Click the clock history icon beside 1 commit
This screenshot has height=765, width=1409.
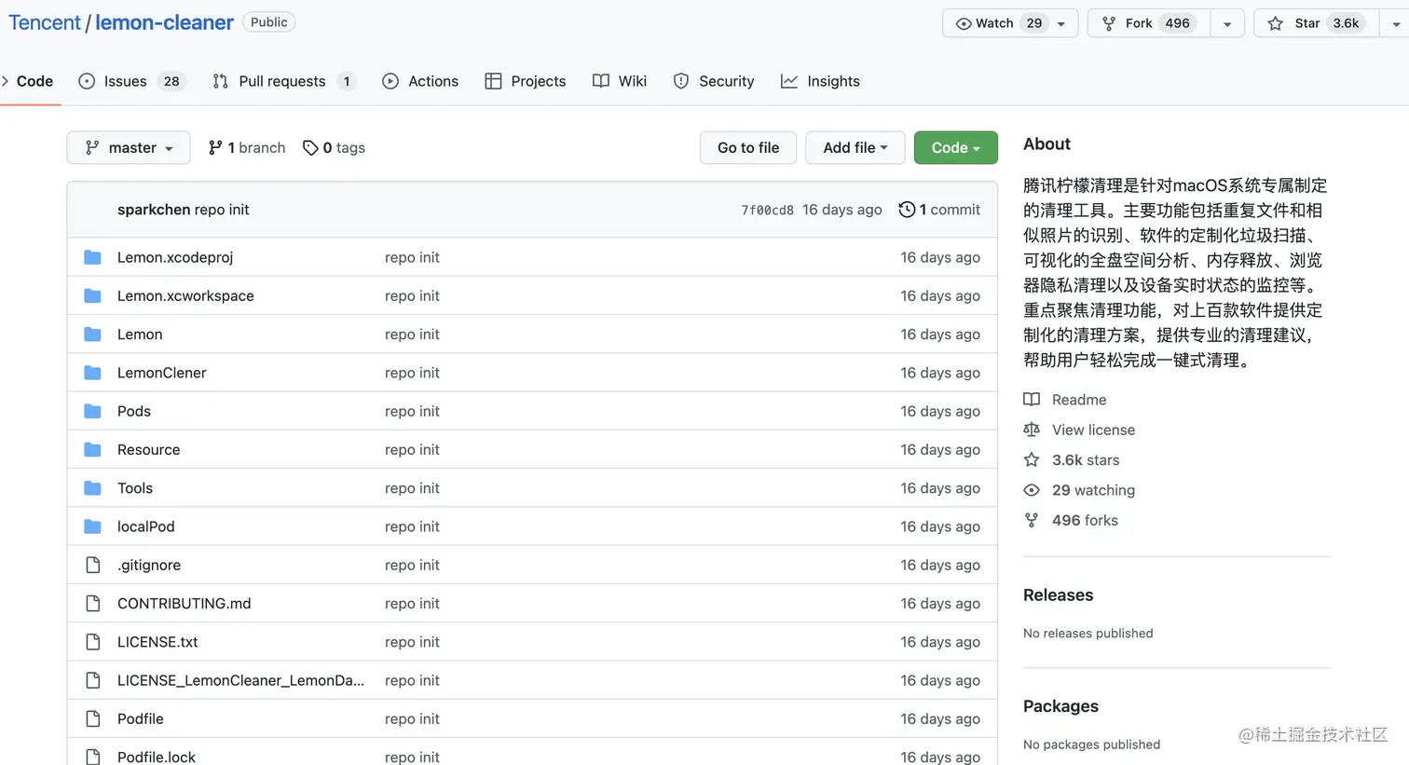click(x=907, y=210)
